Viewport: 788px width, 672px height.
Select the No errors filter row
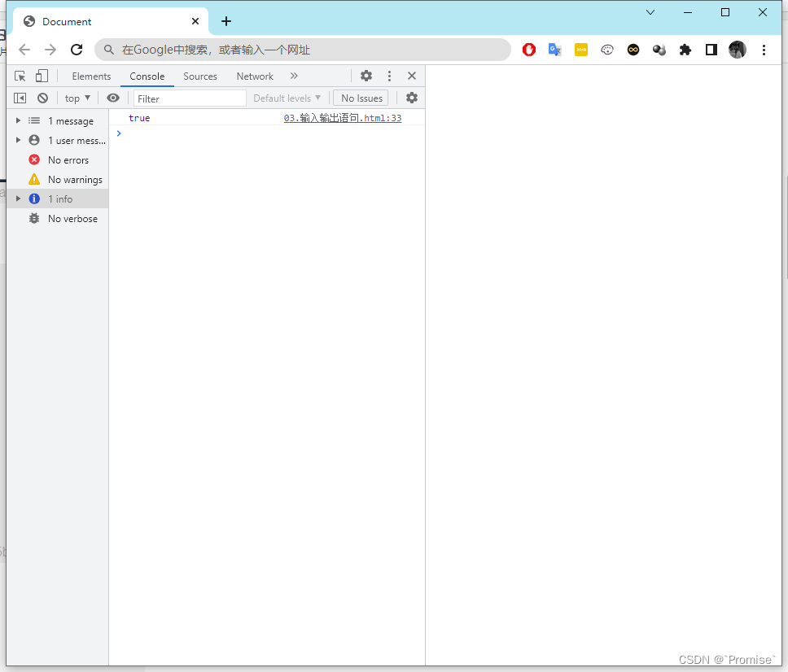point(59,159)
